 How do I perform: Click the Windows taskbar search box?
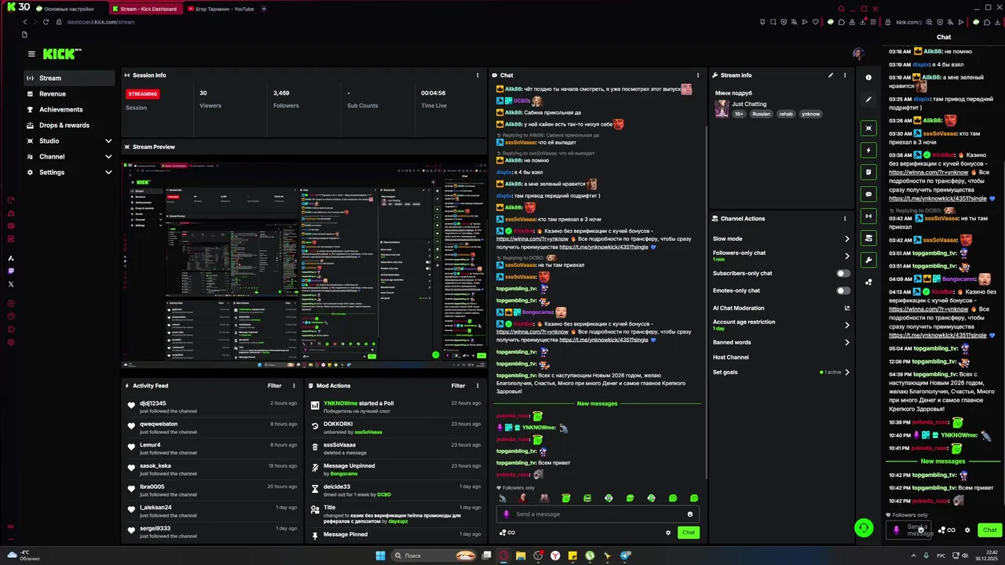point(433,556)
